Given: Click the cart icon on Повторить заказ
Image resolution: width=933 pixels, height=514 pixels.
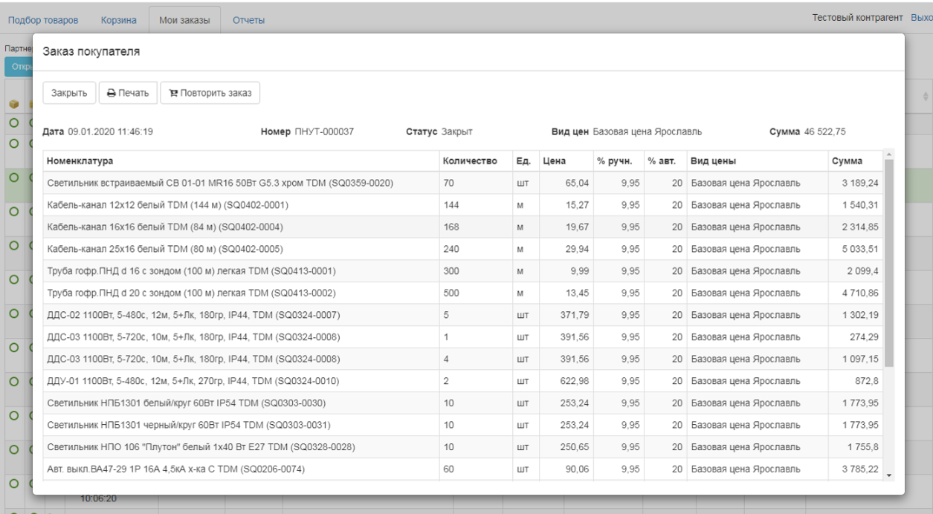Looking at the screenshot, I should point(174,94).
